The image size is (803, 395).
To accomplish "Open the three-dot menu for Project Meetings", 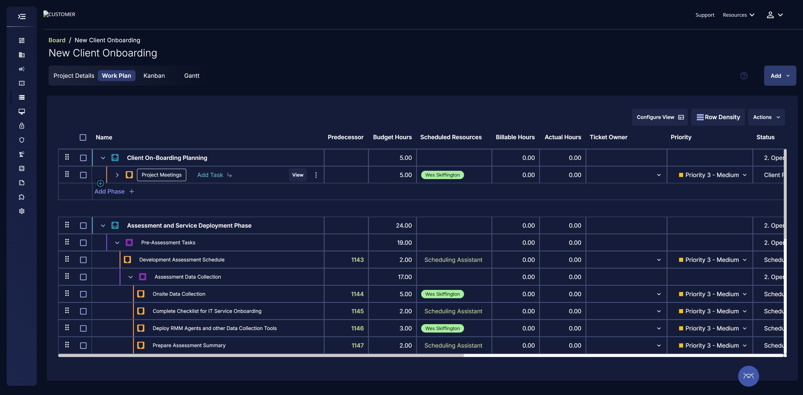I will click(x=316, y=175).
